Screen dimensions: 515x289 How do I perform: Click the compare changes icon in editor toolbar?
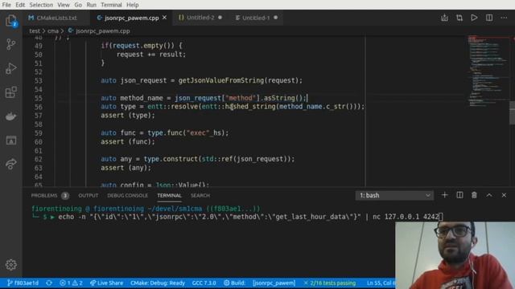click(x=459, y=18)
